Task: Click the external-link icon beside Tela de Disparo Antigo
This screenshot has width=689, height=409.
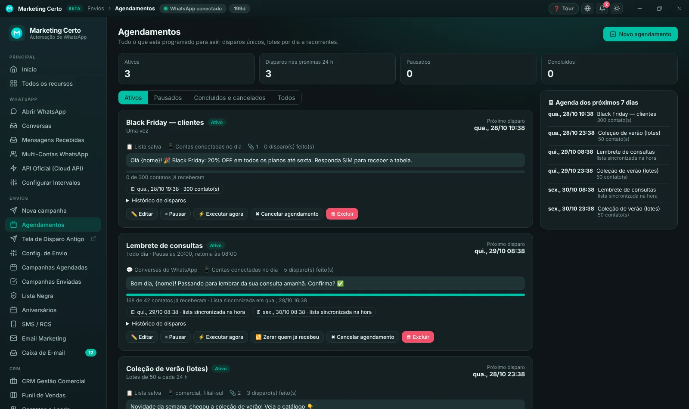Action: [x=93, y=239]
